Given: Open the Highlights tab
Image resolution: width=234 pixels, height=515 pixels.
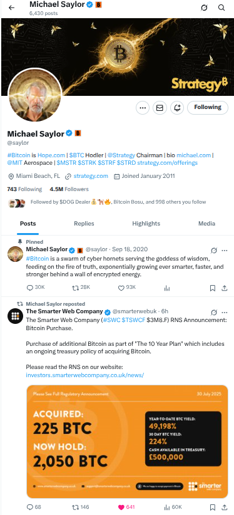Looking at the screenshot, I should click(146, 224).
